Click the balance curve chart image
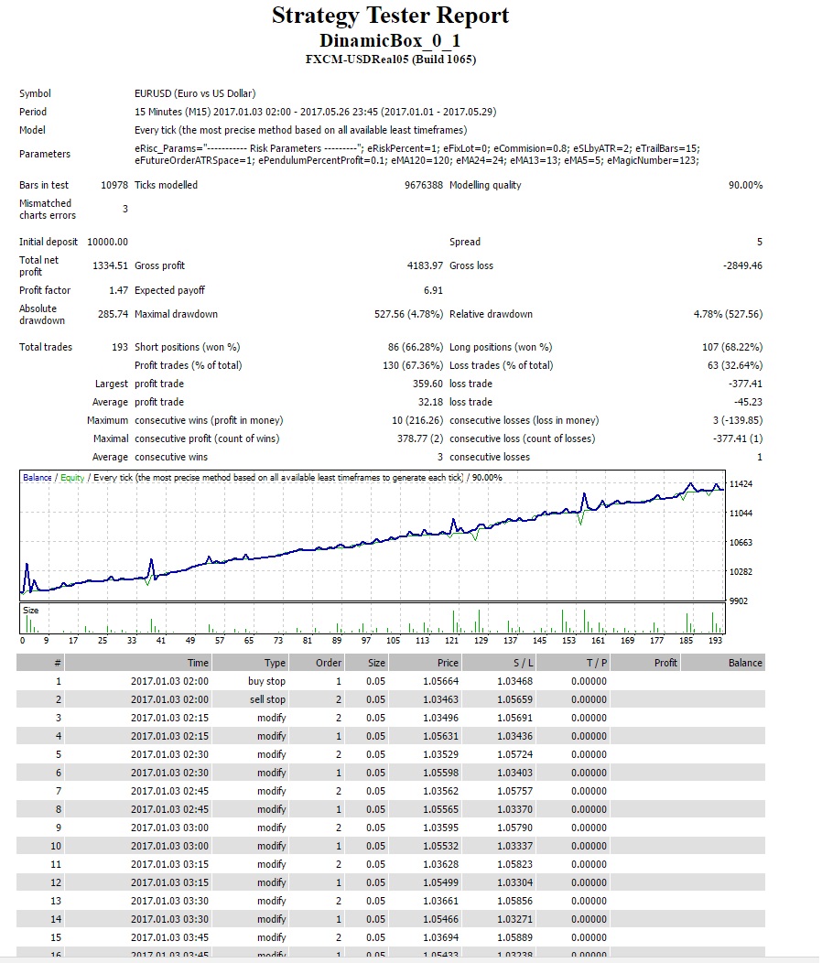Screen dimensions: 822x963 coord(373,536)
